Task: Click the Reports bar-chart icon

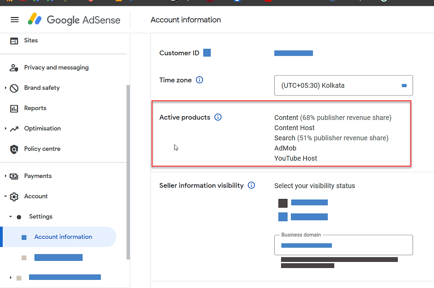Action: click(x=14, y=108)
